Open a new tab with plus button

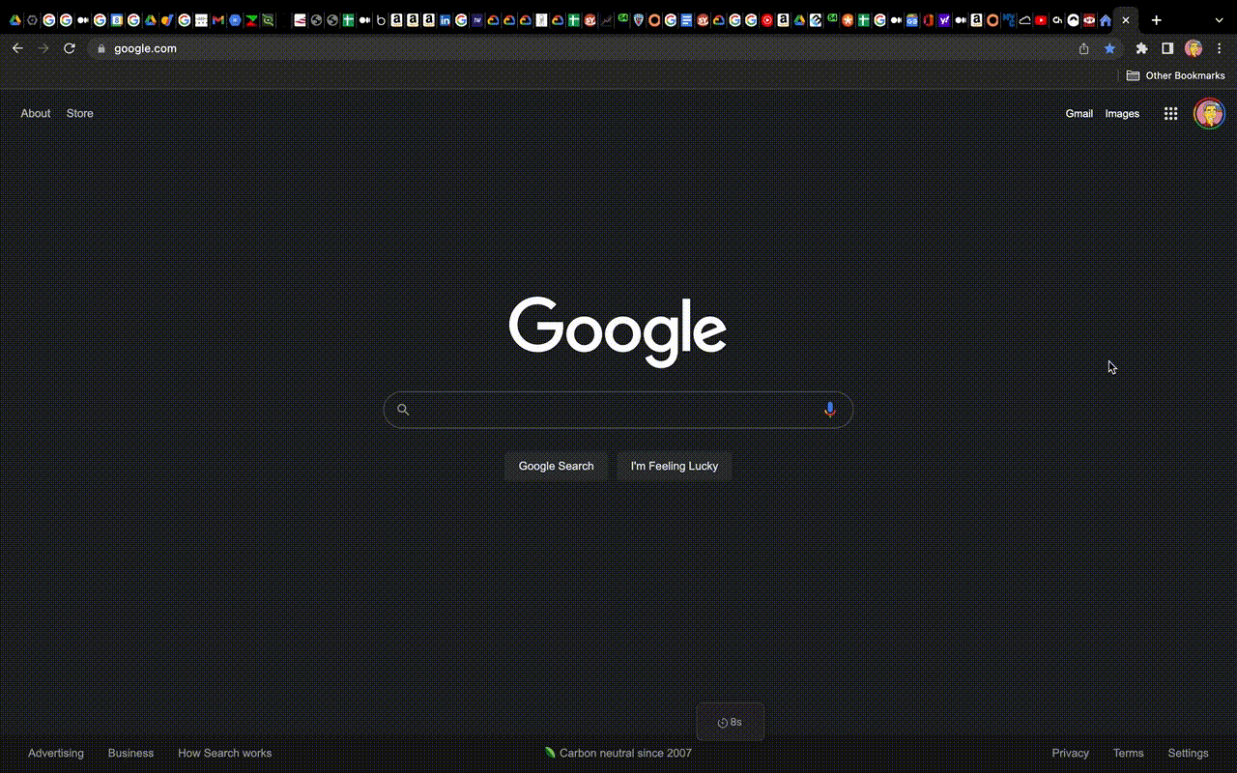tap(1156, 20)
